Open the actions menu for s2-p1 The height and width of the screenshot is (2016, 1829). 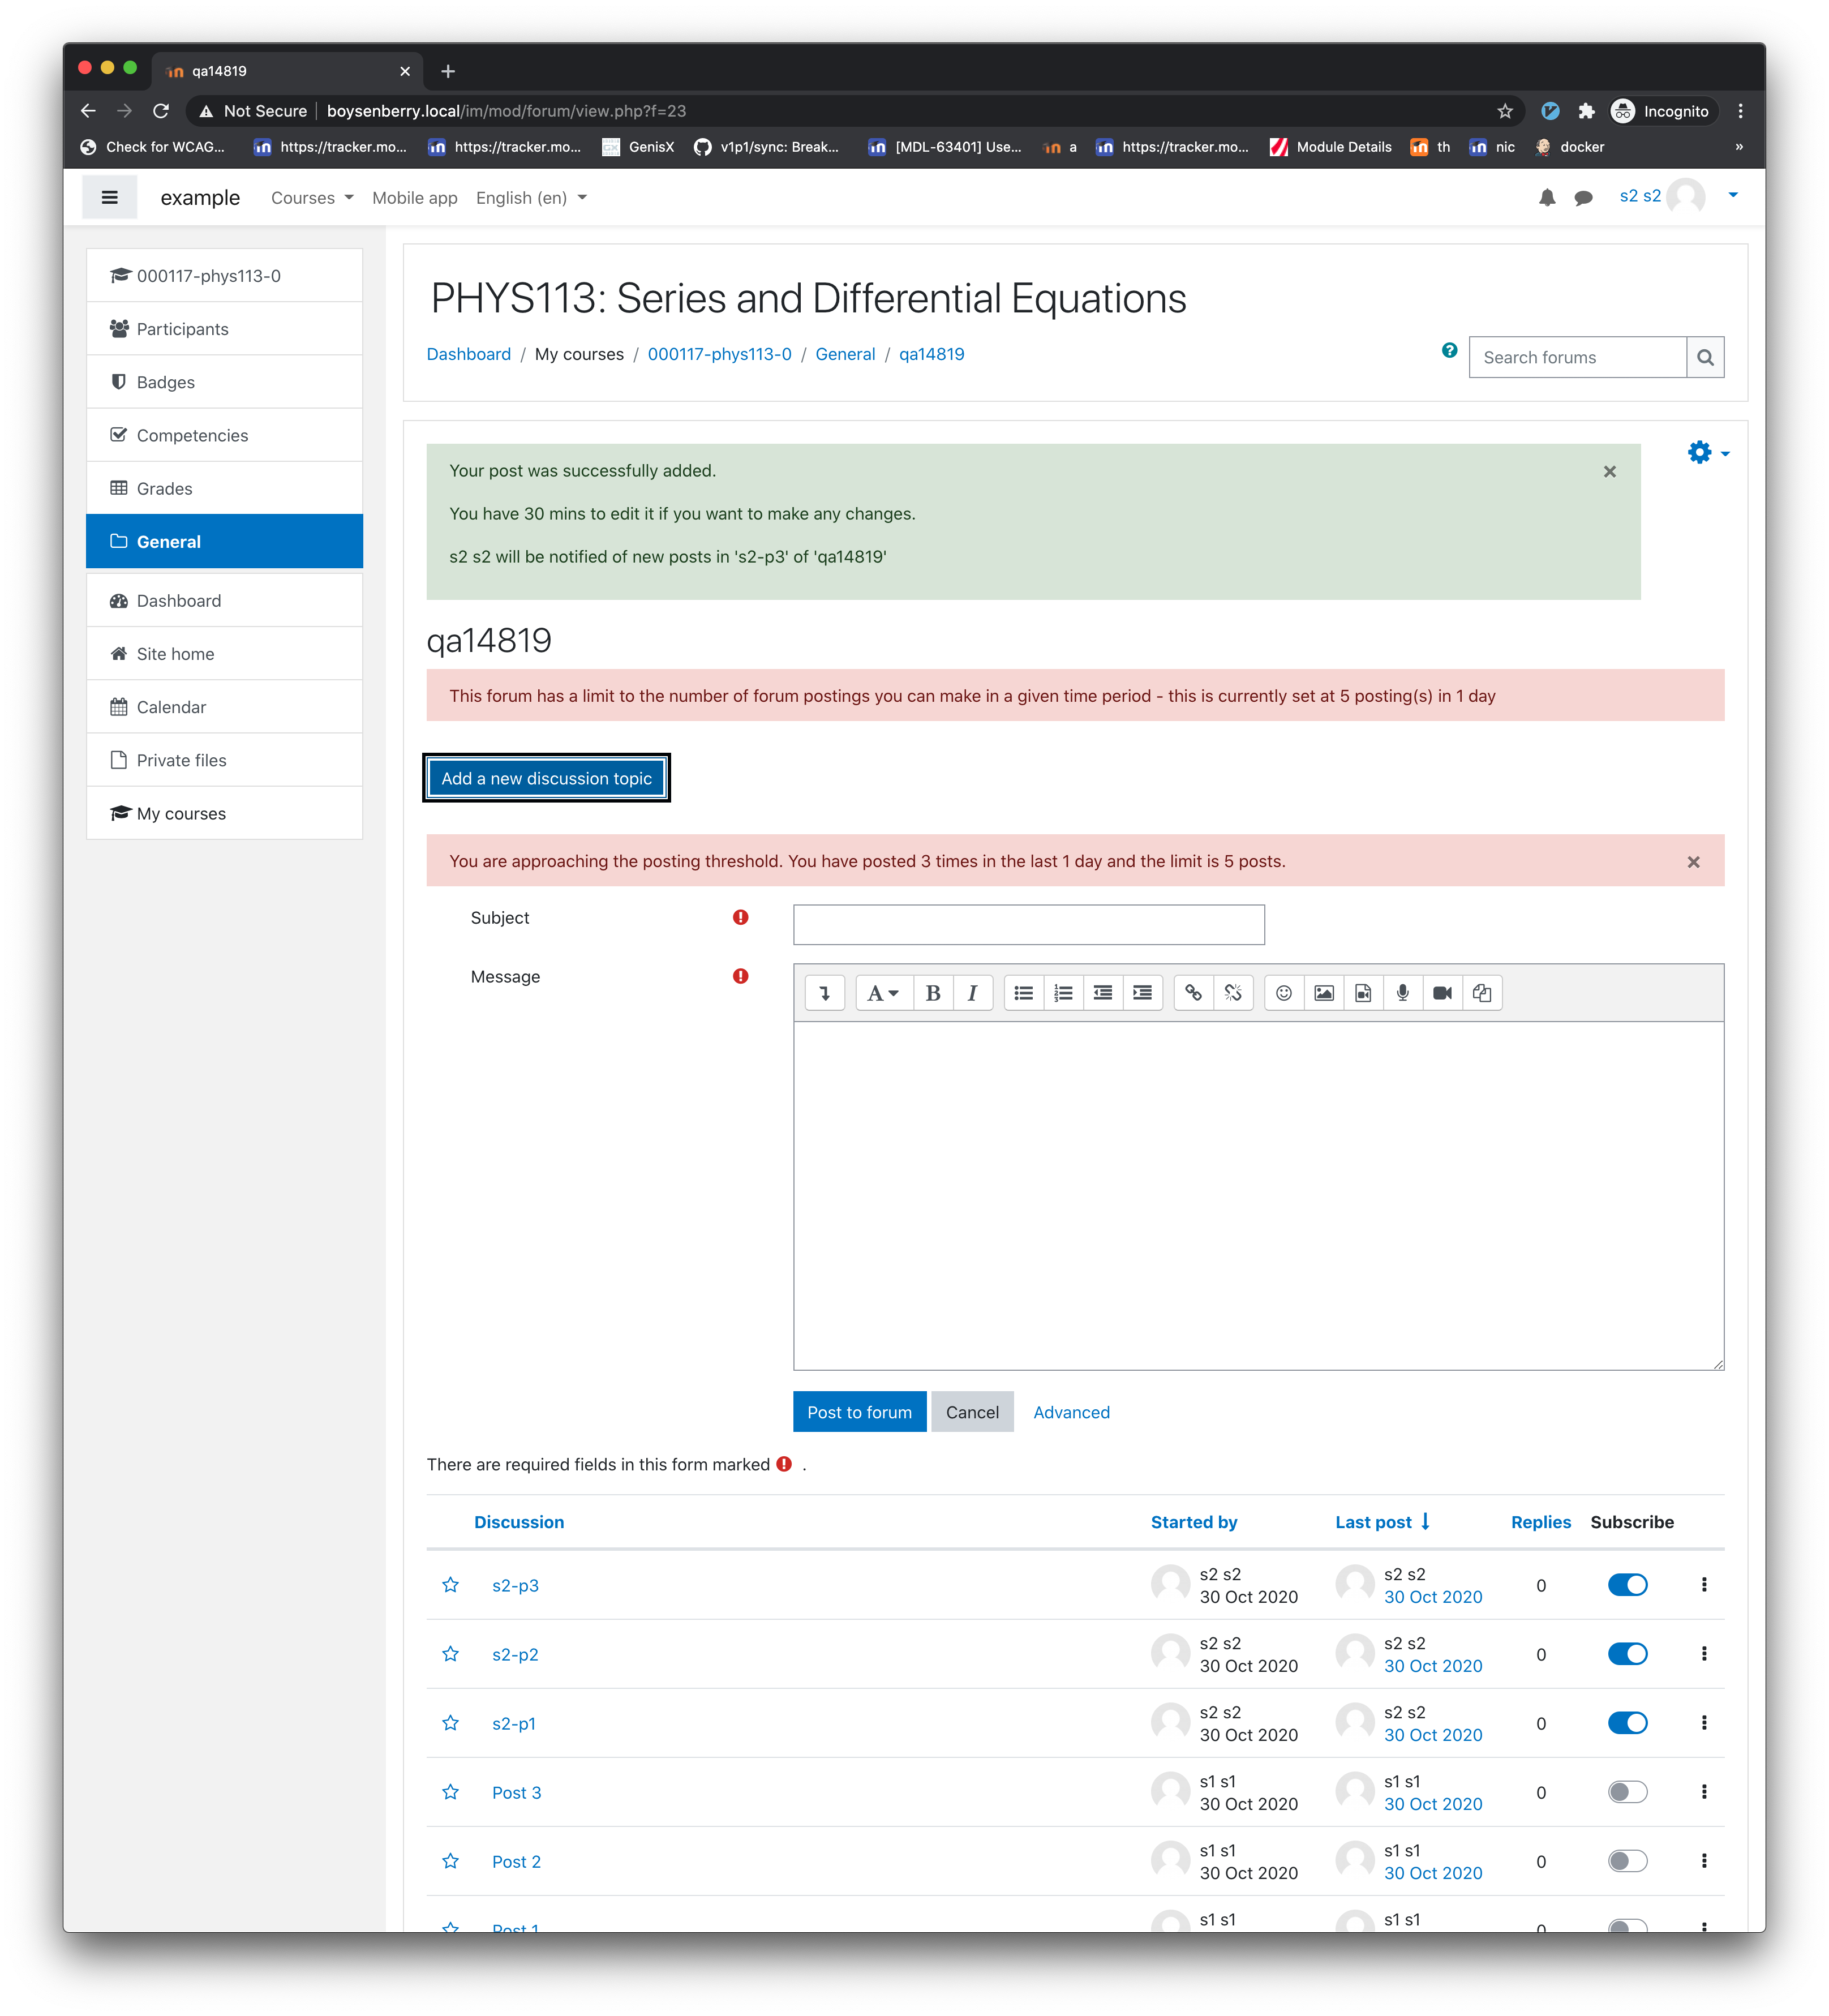pyautogui.click(x=1704, y=1723)
